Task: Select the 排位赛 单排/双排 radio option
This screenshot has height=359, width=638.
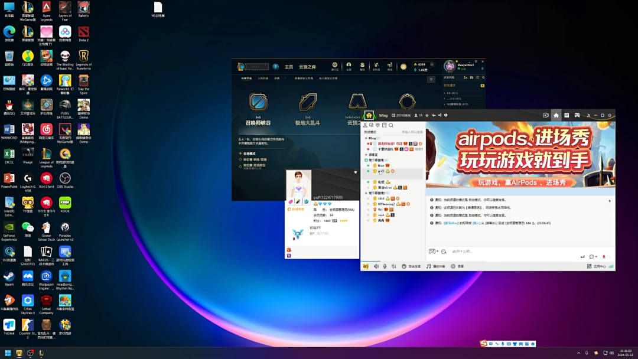Action: (x=253, y=159)
